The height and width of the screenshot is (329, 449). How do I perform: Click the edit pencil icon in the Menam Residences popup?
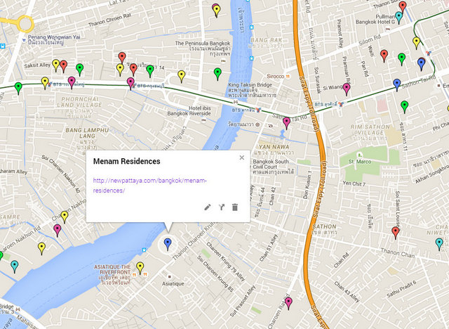pos(208,207)
